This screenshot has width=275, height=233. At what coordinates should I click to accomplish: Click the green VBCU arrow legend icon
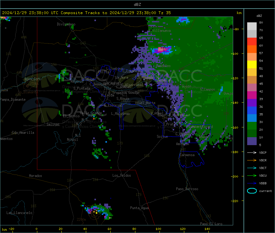[x=252, y=175]
